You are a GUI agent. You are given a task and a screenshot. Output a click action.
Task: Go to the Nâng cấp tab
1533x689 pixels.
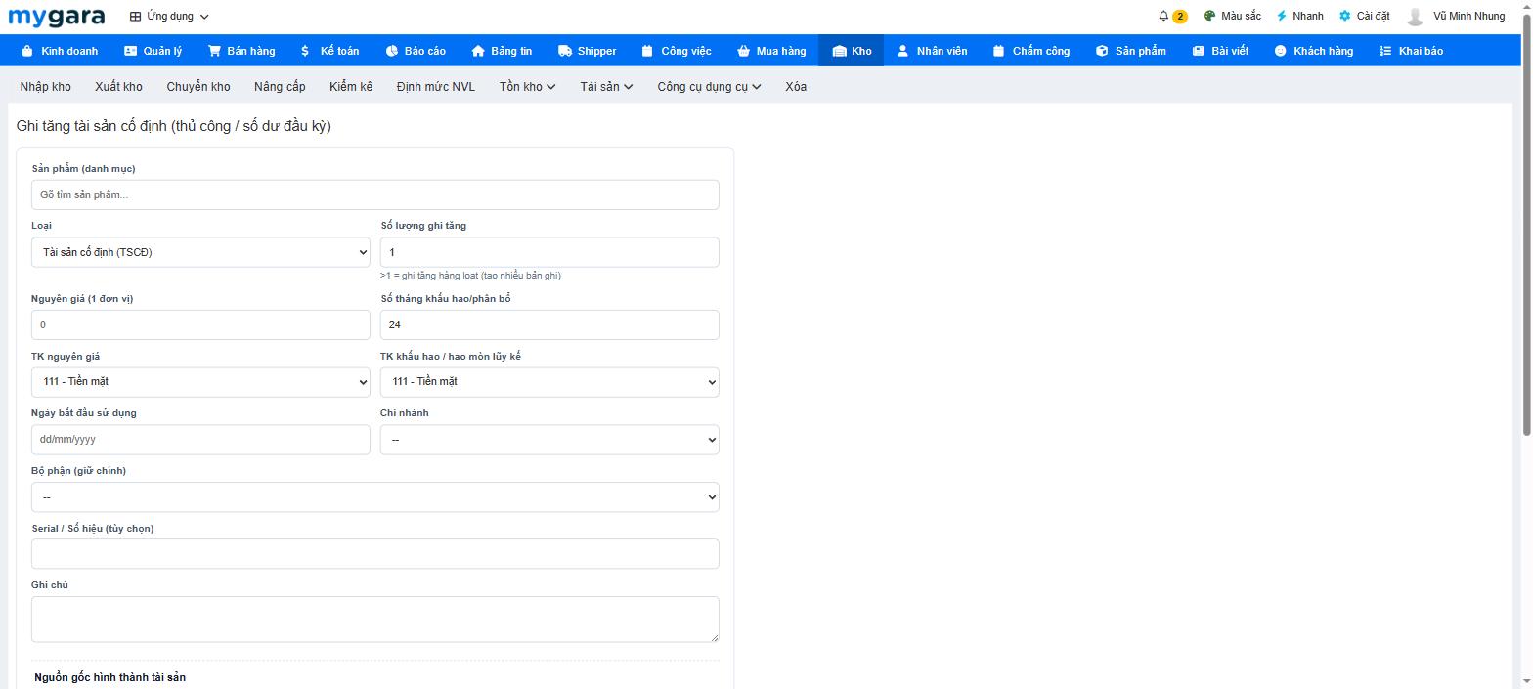point(280,86)
